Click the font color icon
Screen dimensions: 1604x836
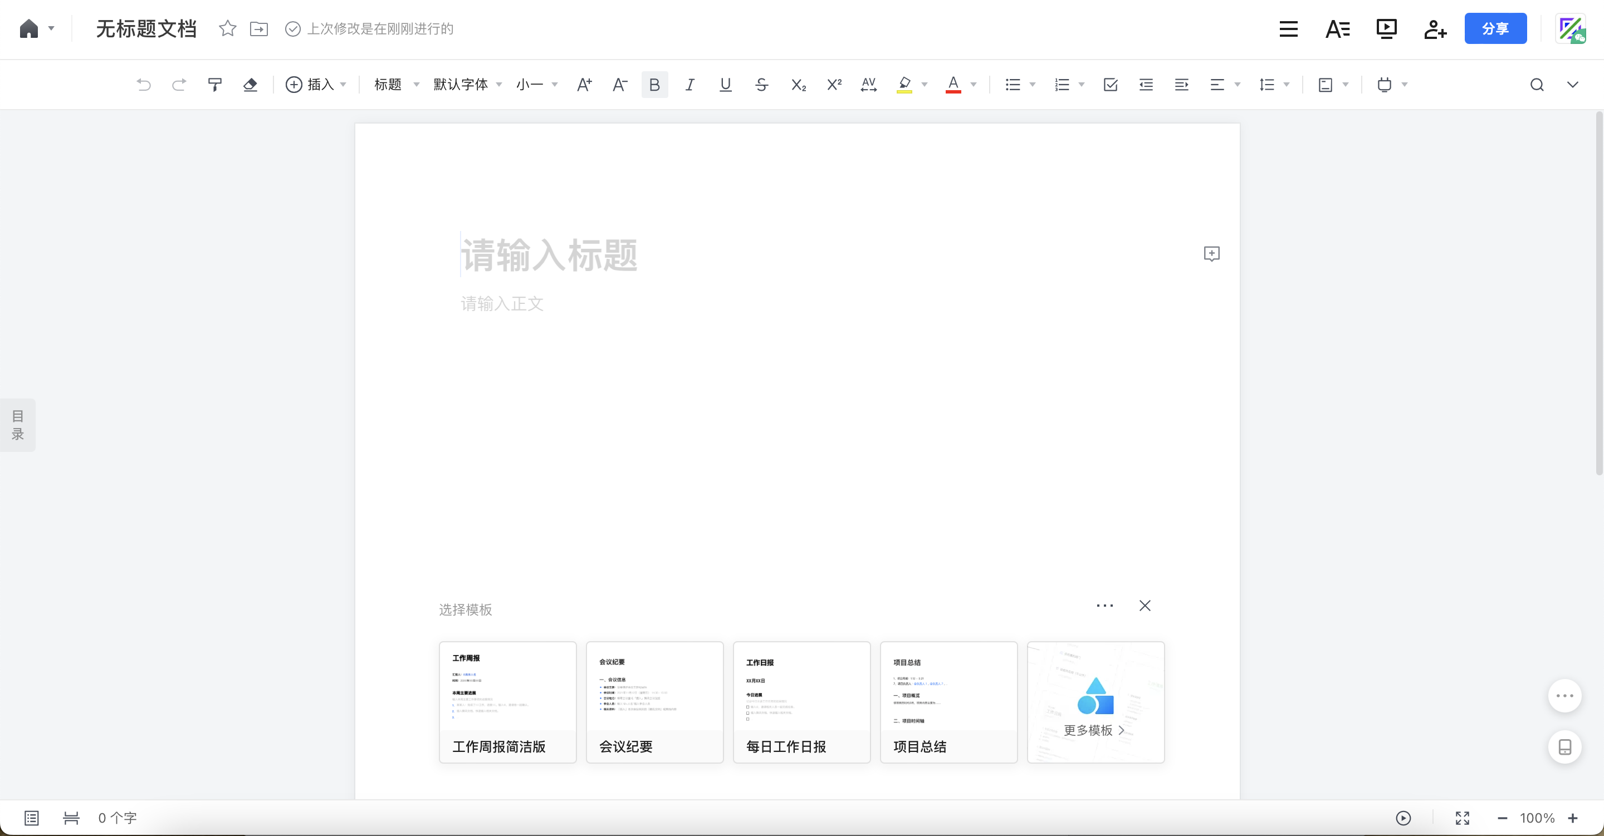click(952, 85)
